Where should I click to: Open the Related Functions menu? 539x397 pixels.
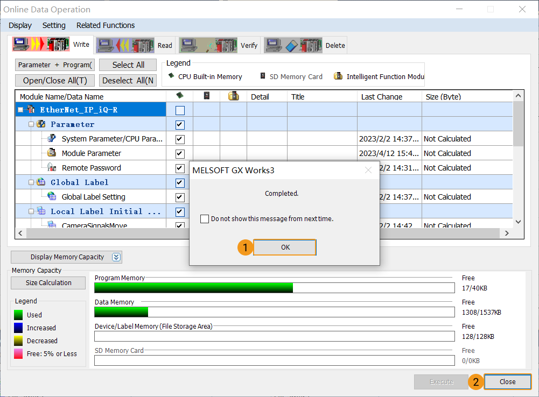coord(105,25)
